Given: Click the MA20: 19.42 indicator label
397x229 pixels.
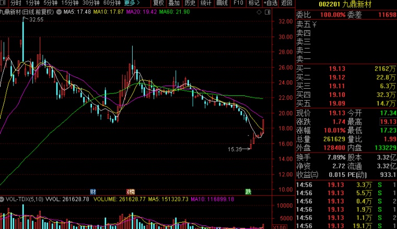Looking at the screenshot, I should pyautogui.click(x=141, y=12).
